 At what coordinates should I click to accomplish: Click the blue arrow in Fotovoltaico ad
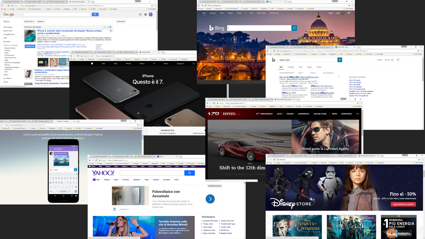(x=210, y=199)
